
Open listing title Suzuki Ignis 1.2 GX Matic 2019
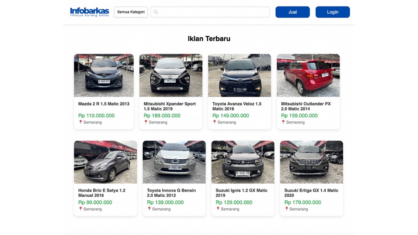(x=241, y=193)
